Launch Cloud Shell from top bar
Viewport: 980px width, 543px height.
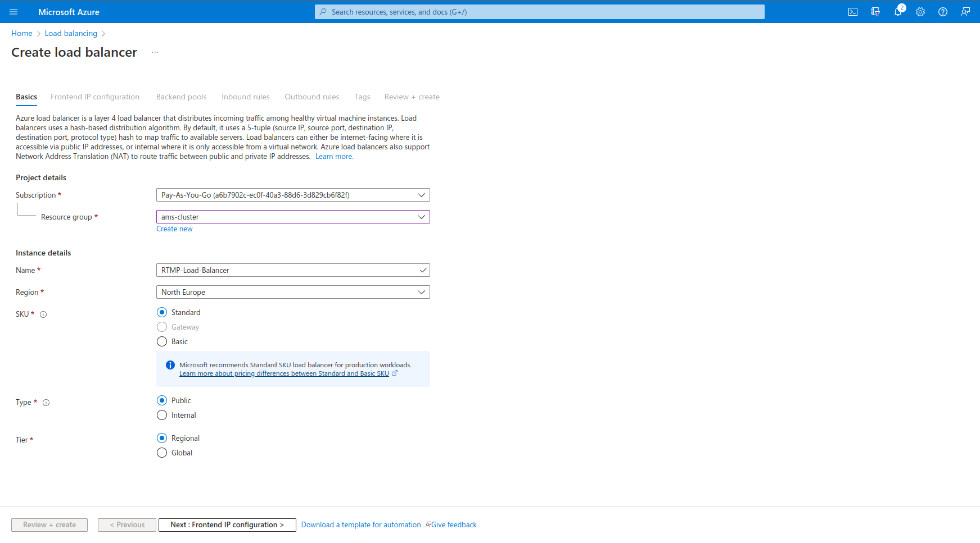click(853, 12)
